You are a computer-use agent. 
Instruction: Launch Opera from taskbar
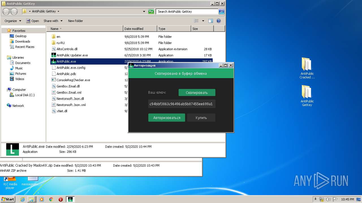point(61,199)
